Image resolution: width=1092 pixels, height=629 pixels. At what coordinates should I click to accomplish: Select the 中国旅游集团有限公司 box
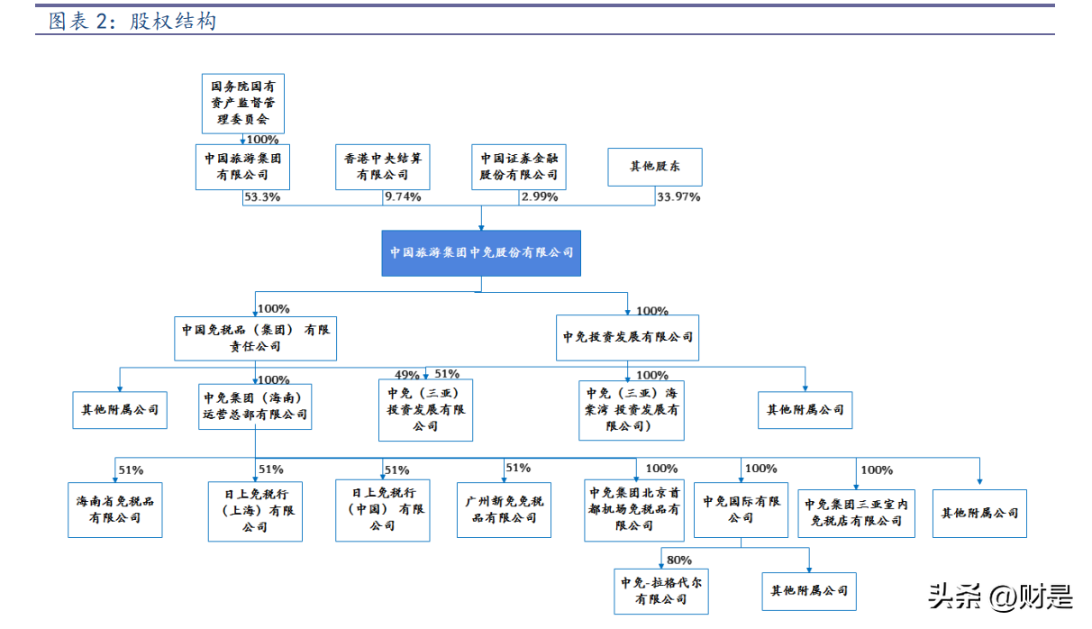point(243,167)
